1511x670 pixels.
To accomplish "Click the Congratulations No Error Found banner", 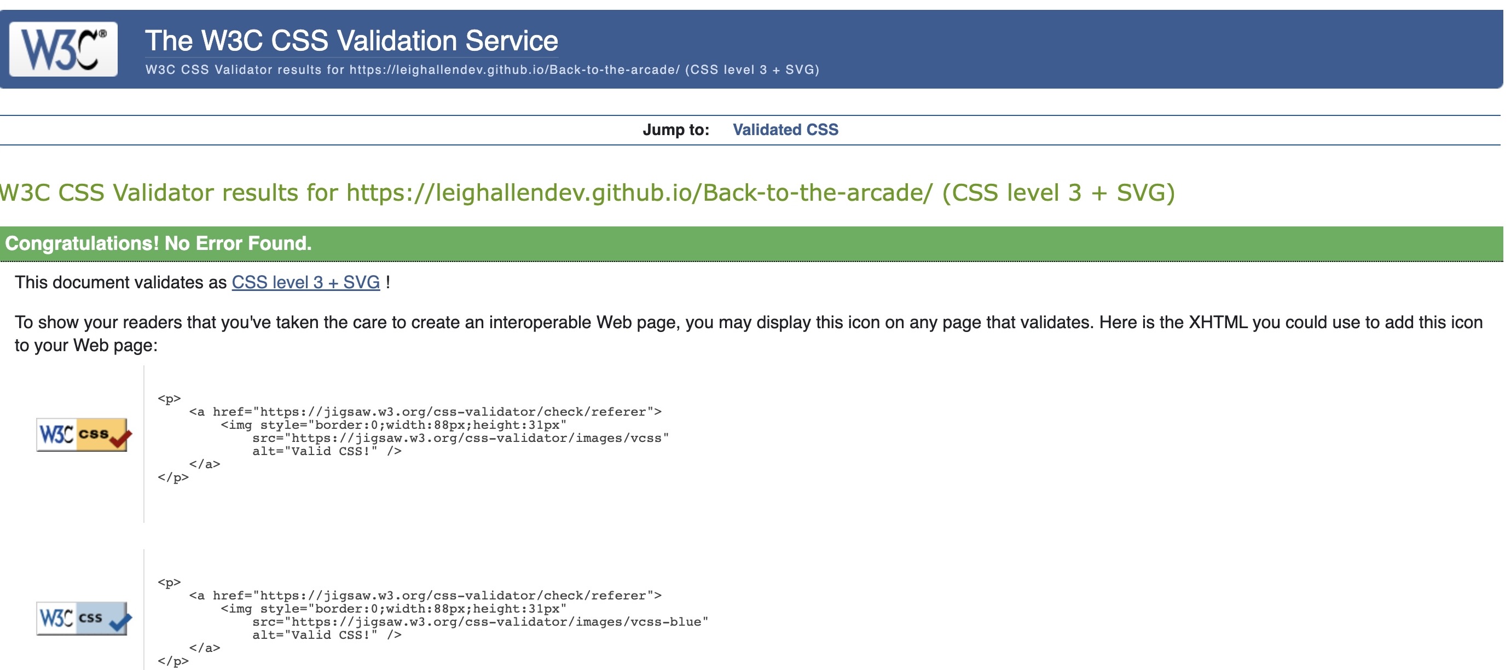I will coord(158,243).
